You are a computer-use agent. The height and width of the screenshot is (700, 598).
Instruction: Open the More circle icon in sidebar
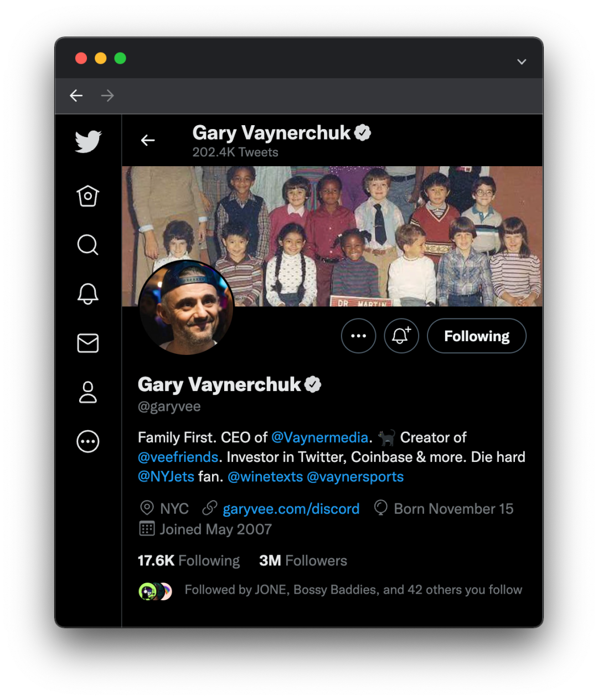coord(88,441)
